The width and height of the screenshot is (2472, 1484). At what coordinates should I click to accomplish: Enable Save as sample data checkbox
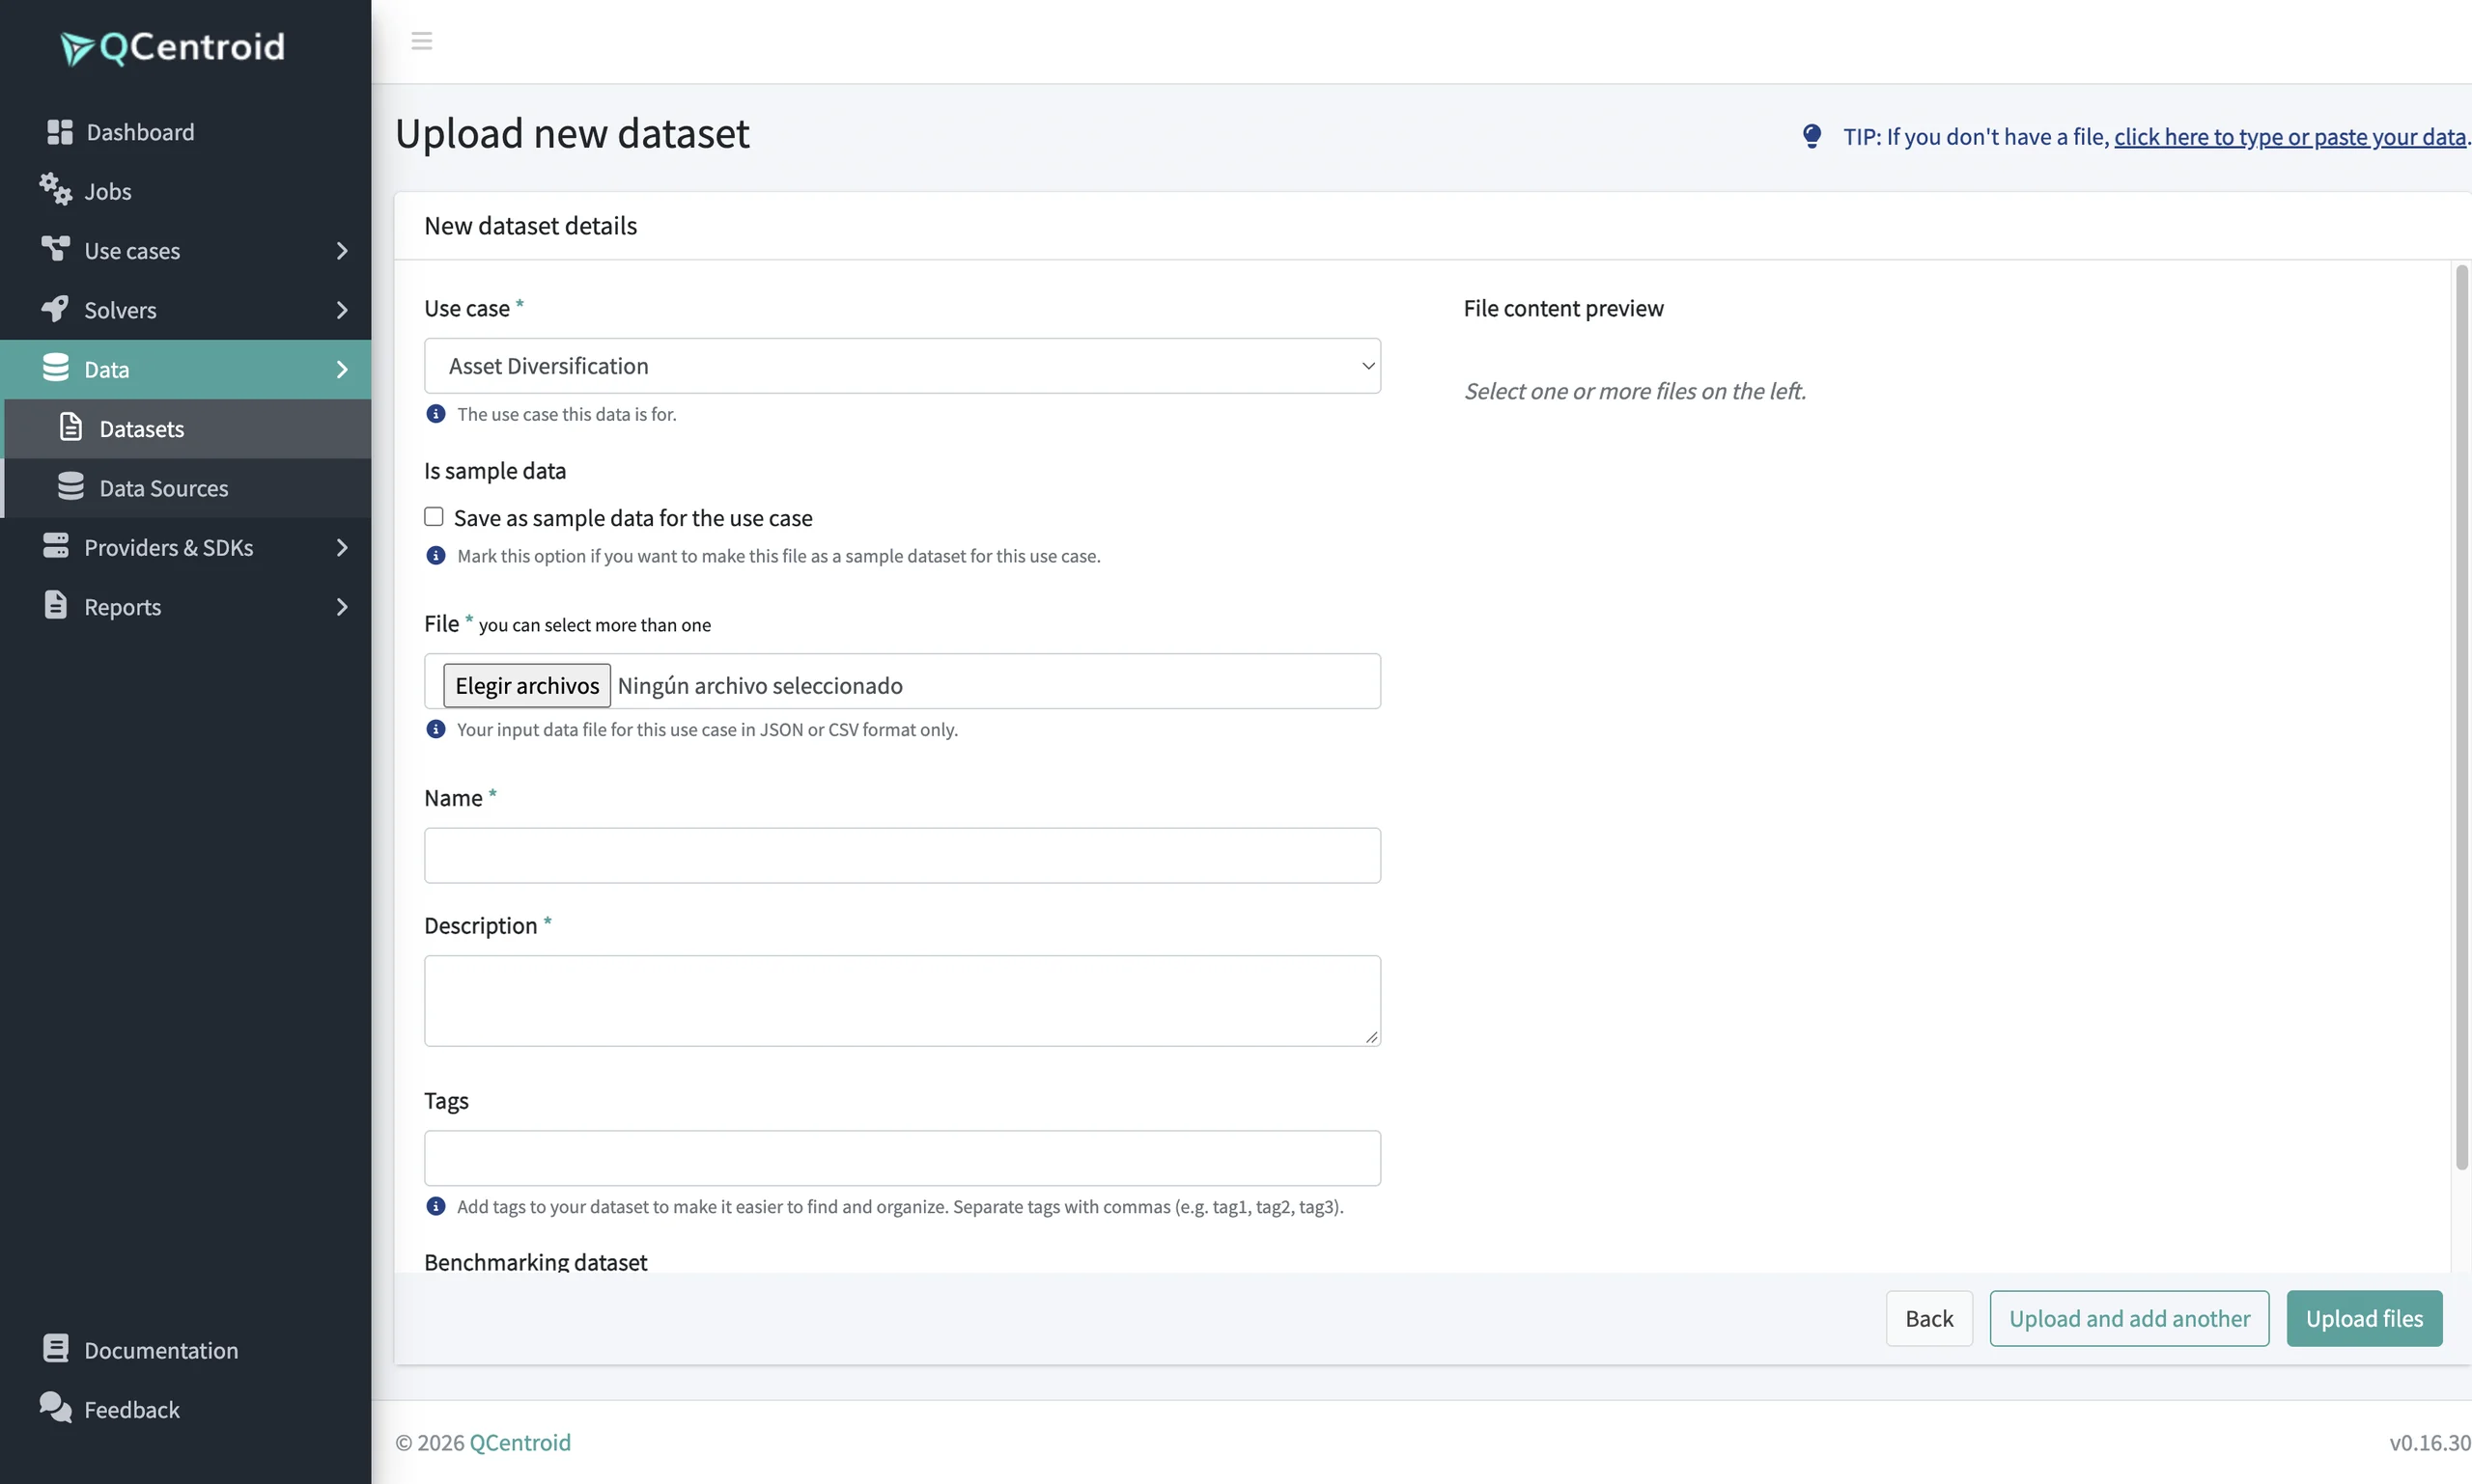(434, 517)
